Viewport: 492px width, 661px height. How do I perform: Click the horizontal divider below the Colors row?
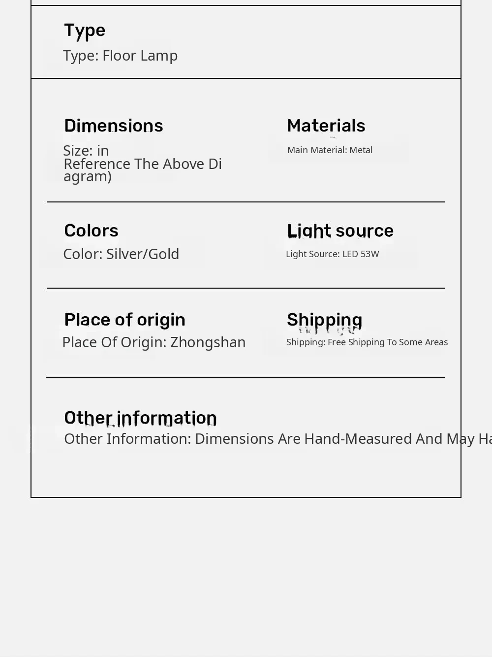(246, 288)
